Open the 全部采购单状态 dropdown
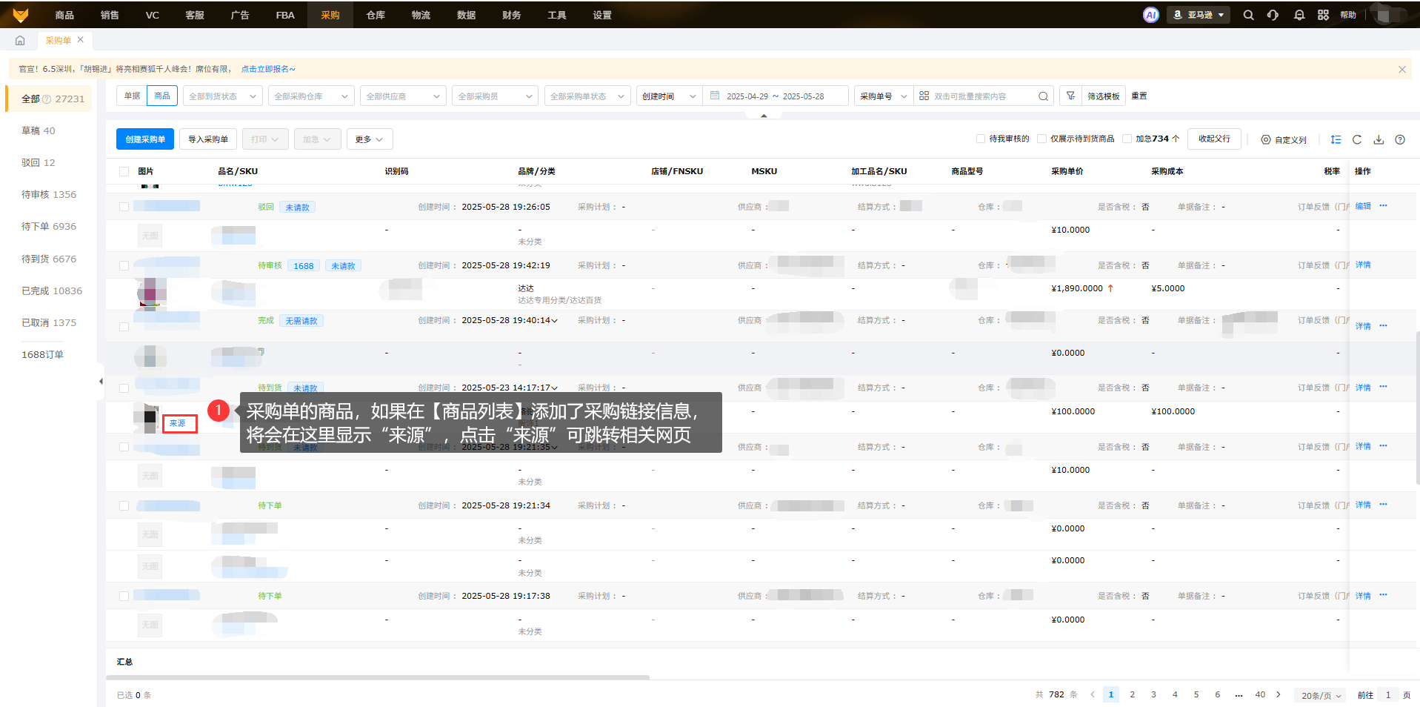 587,96
